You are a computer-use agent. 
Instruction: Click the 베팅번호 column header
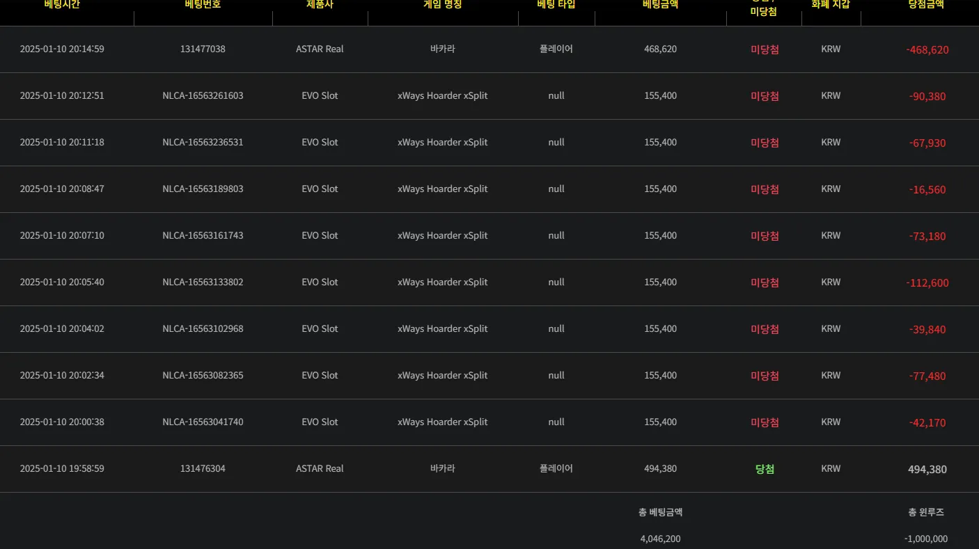[x=203, y=4]
